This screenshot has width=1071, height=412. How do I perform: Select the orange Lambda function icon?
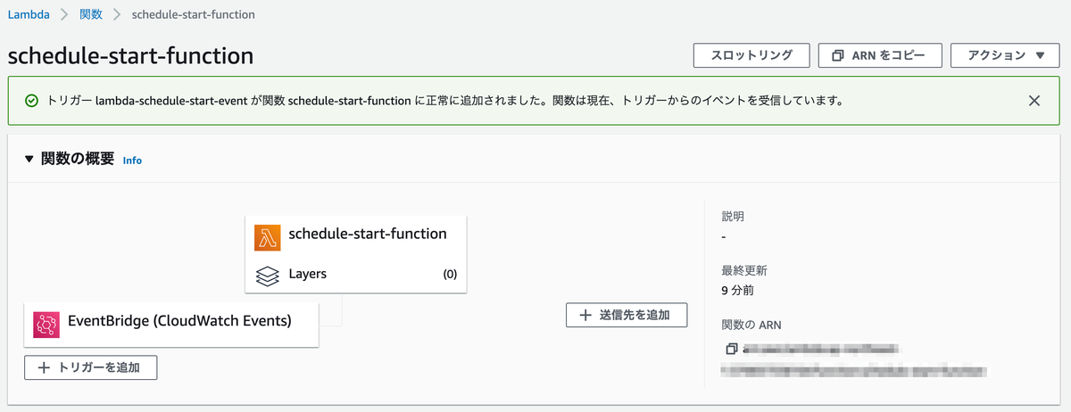tap(268, 236)
